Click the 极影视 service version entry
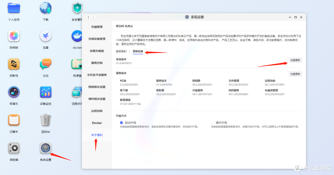Viewport: 334px width, 175px height. (x=166, y=92)
